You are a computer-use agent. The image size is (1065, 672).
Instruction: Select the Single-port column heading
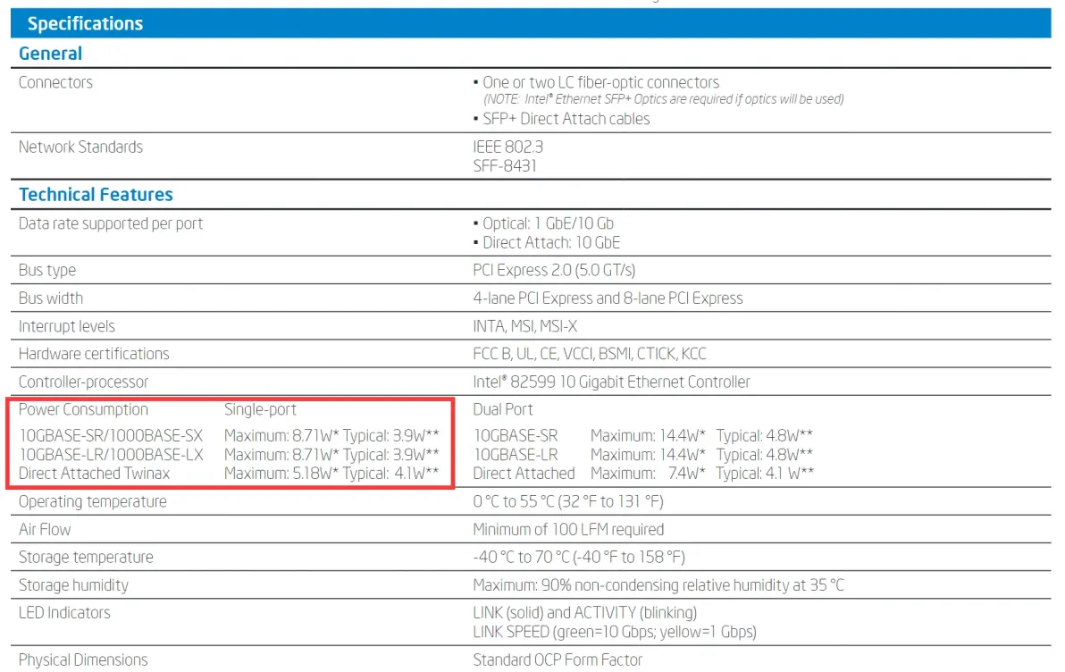pos(260,409)
